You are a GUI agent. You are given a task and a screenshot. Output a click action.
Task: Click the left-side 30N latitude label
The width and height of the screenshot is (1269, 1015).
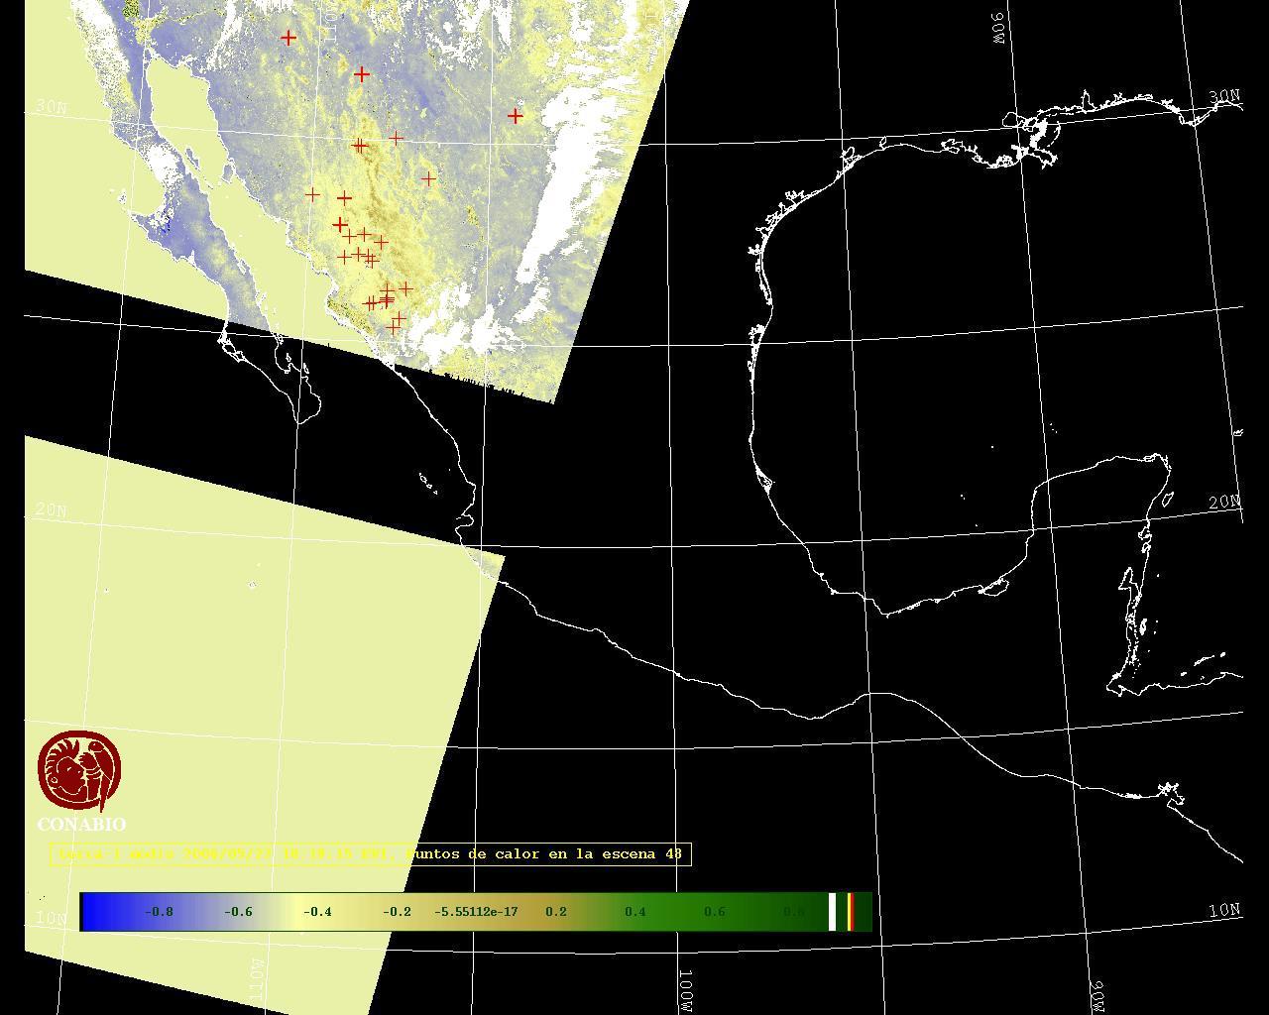click(x=51, y=106)
